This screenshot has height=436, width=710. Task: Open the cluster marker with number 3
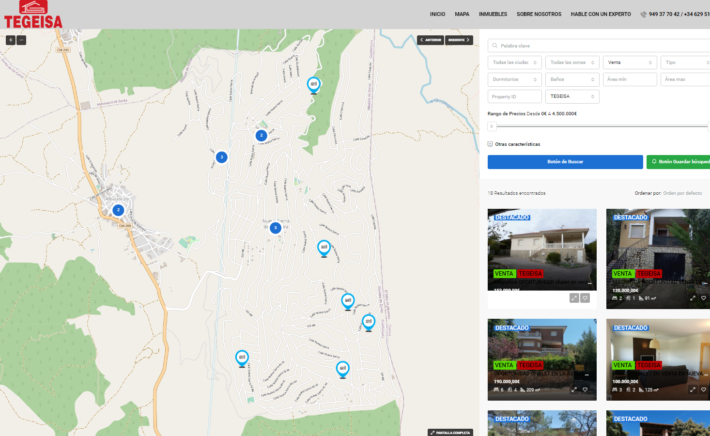[x=222, y=157]
